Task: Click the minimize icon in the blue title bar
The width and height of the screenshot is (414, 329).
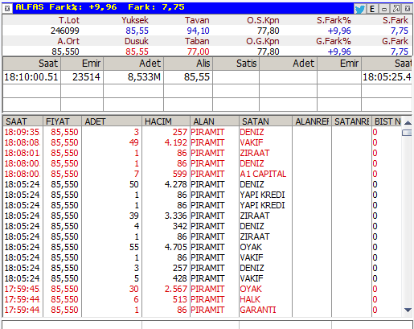Action: 384,9
